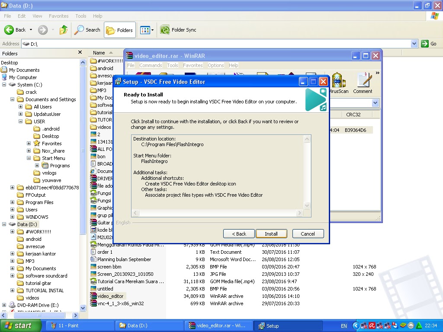
Task: Click the Explorer Forward arrow icon
Action: 43,30
